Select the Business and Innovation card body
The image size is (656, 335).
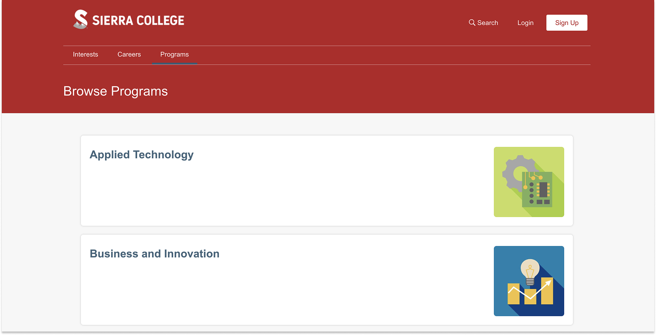[327, 280]
